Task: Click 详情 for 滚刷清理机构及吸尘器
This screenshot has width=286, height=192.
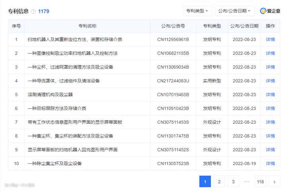Action: click(270, 95)
